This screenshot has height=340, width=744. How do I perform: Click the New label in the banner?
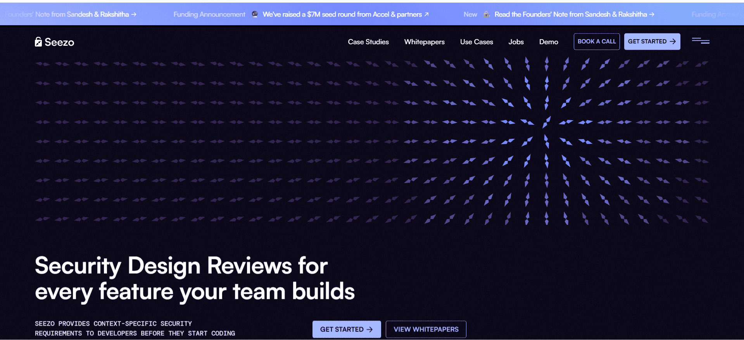pos(470,14)
